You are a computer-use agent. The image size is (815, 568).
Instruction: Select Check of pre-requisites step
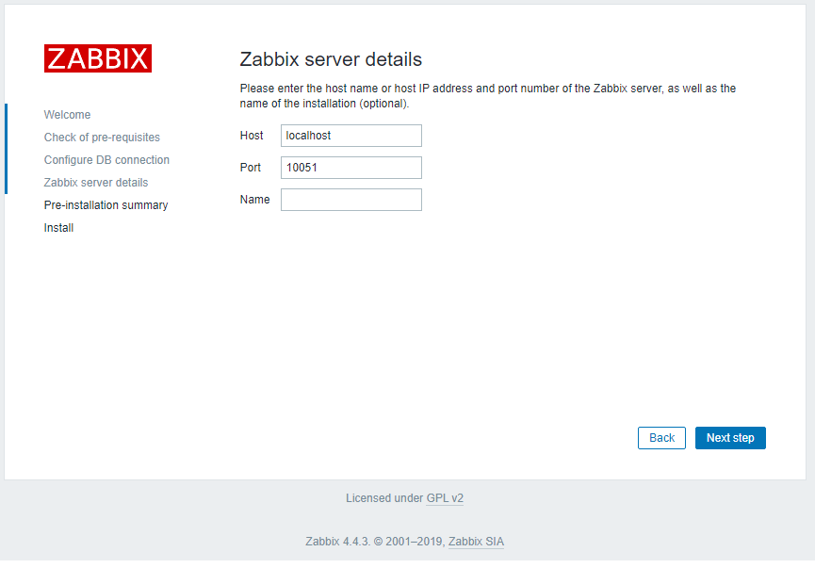click(x=102, y=138)
